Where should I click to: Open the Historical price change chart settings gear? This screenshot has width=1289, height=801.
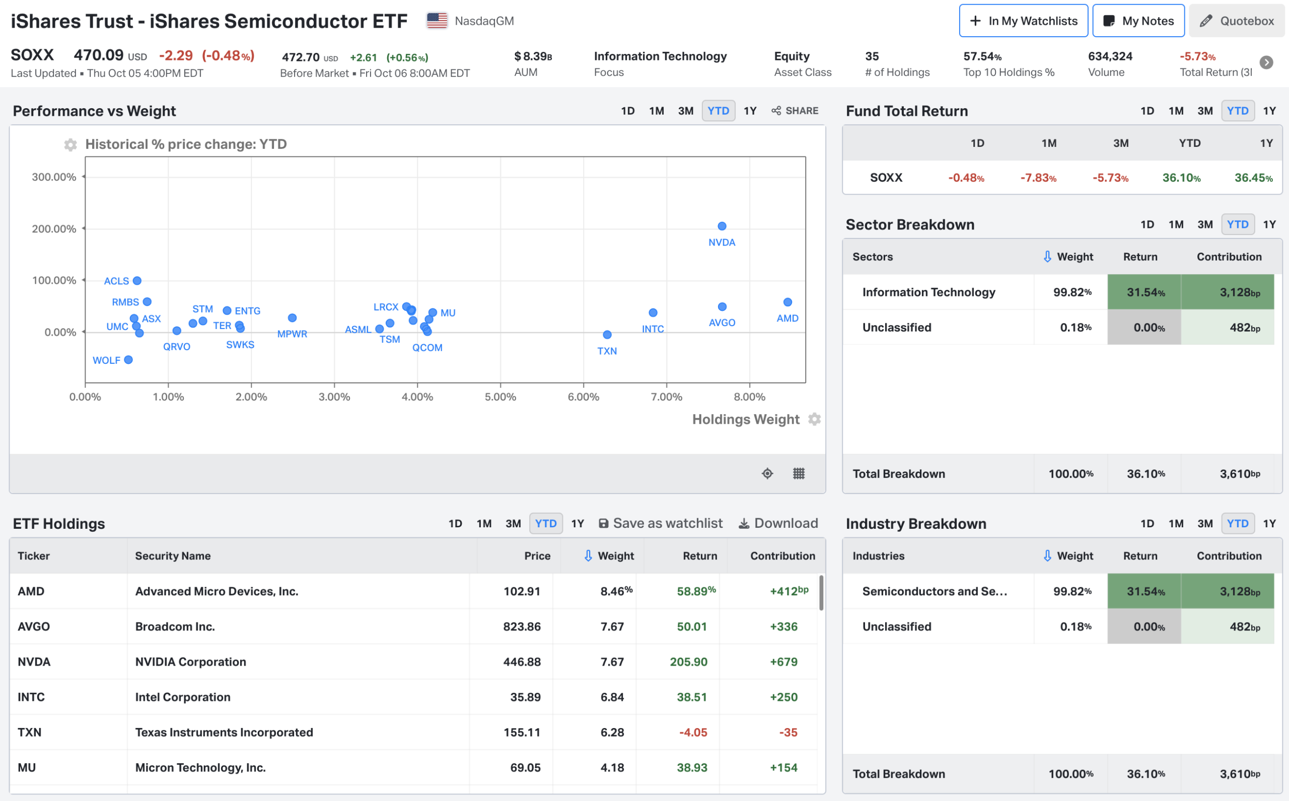70,144
